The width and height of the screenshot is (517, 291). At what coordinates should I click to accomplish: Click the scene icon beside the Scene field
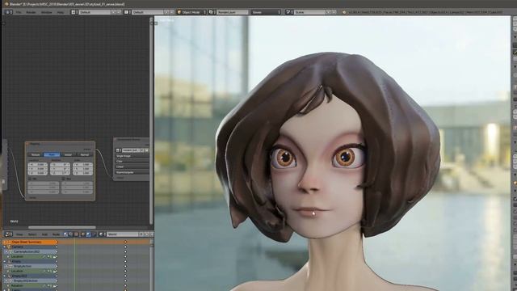(x=289, y=12)
